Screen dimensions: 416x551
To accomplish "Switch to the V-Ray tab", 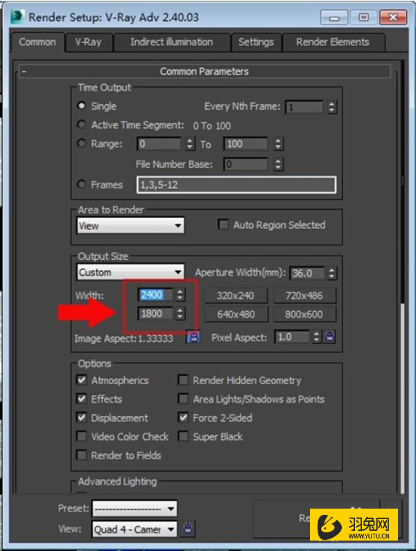I will click(x=88, y=42).
